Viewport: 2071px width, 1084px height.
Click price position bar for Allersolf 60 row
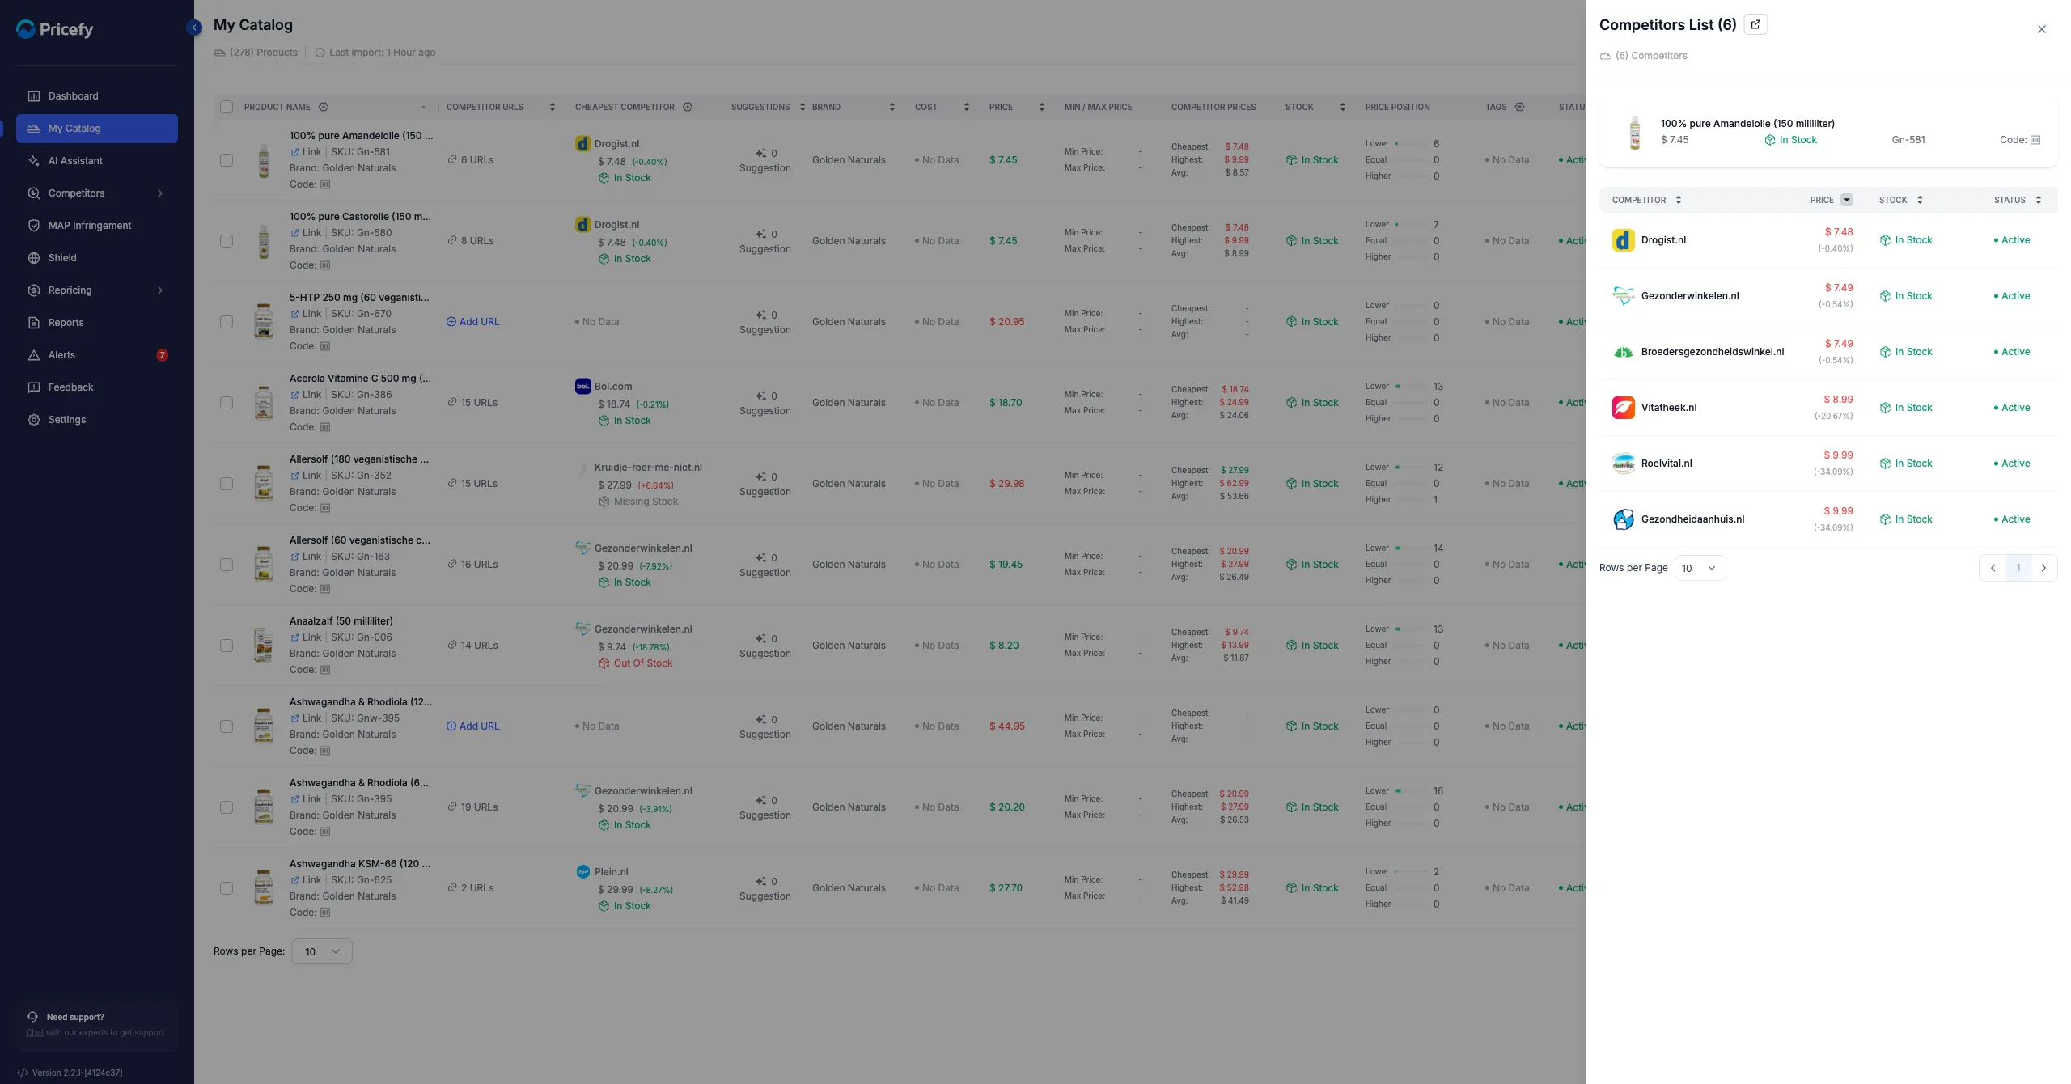coord(1411,548)
